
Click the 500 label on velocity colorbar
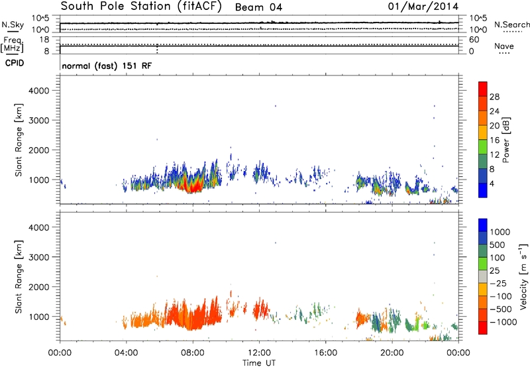(498, 244)
